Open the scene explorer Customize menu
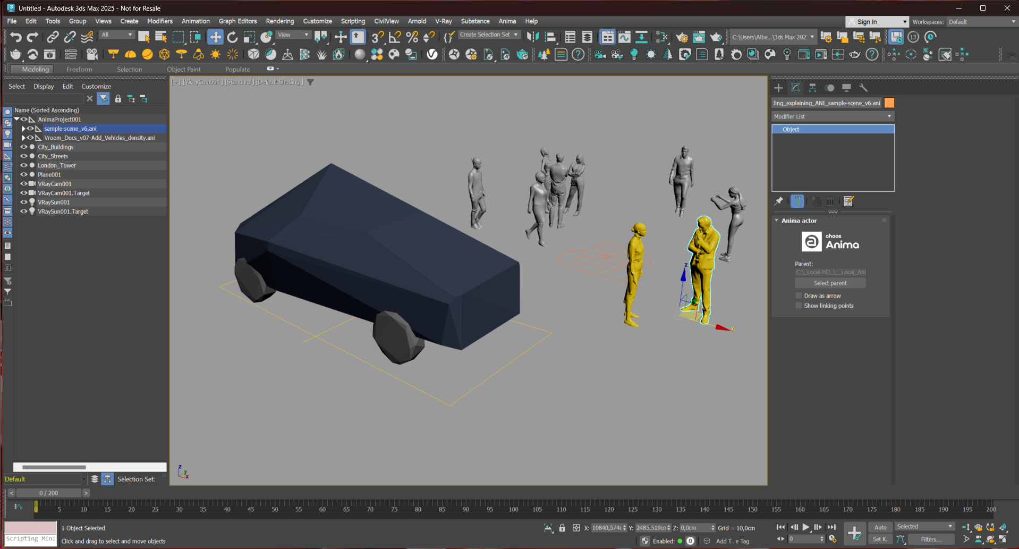 click(x=96, y=86)
